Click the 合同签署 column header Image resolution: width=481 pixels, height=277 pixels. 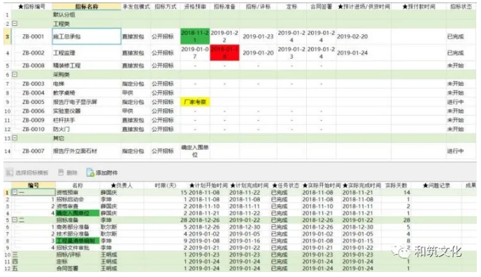[x=321, y=6]
